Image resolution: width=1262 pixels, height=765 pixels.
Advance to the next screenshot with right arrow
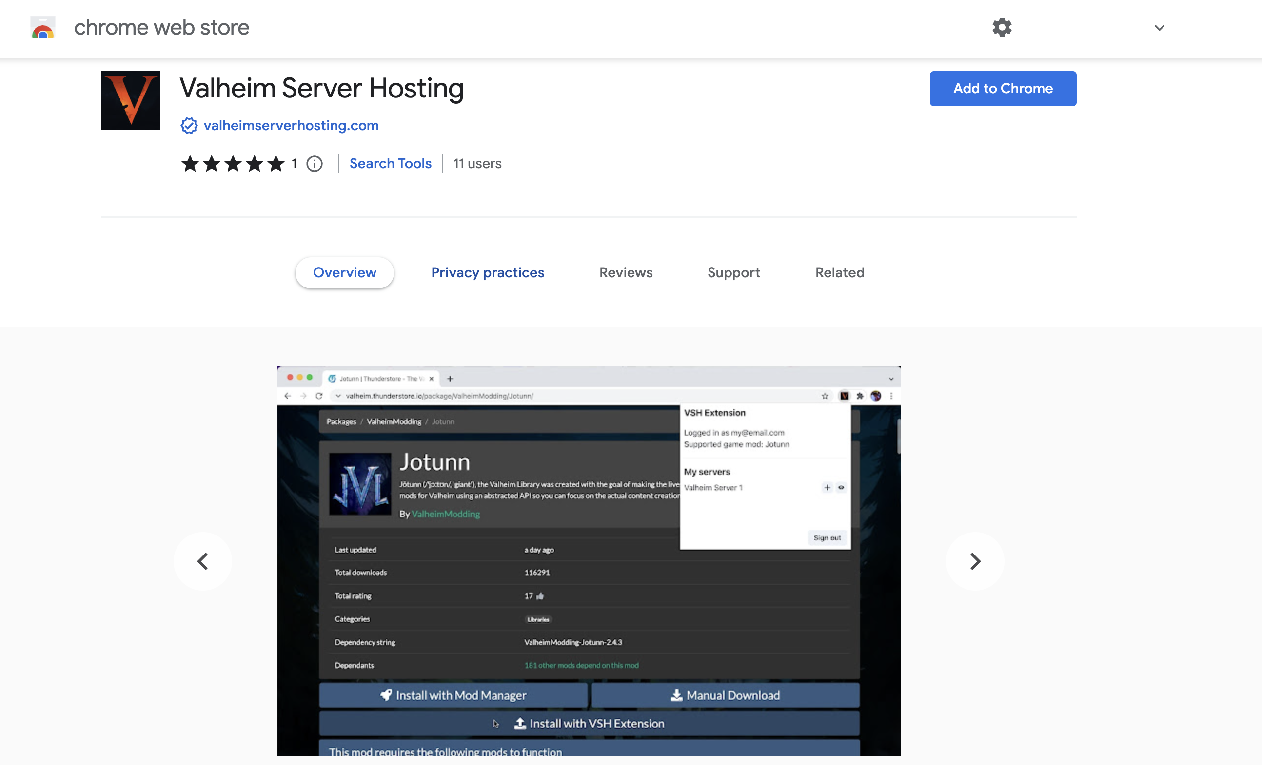pos(975,561)
